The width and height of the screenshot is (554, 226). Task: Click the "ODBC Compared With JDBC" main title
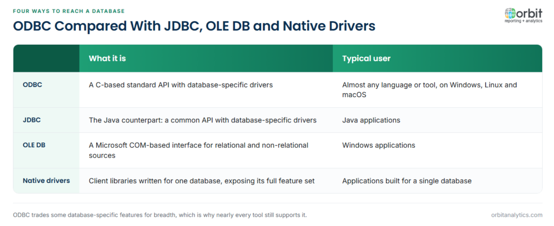194,26
